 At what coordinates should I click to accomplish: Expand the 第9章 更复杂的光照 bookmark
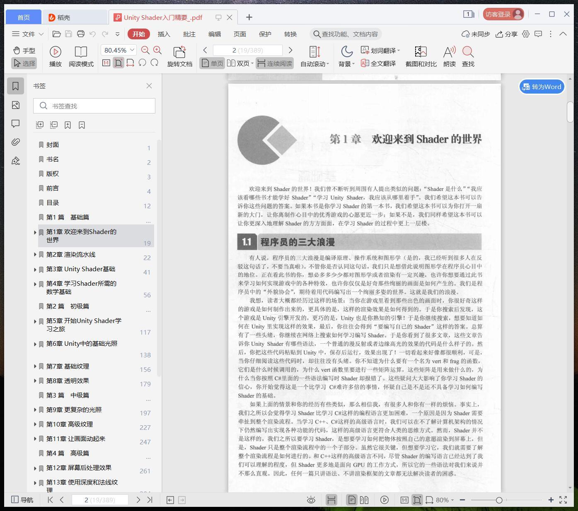[x=35, y=410]
